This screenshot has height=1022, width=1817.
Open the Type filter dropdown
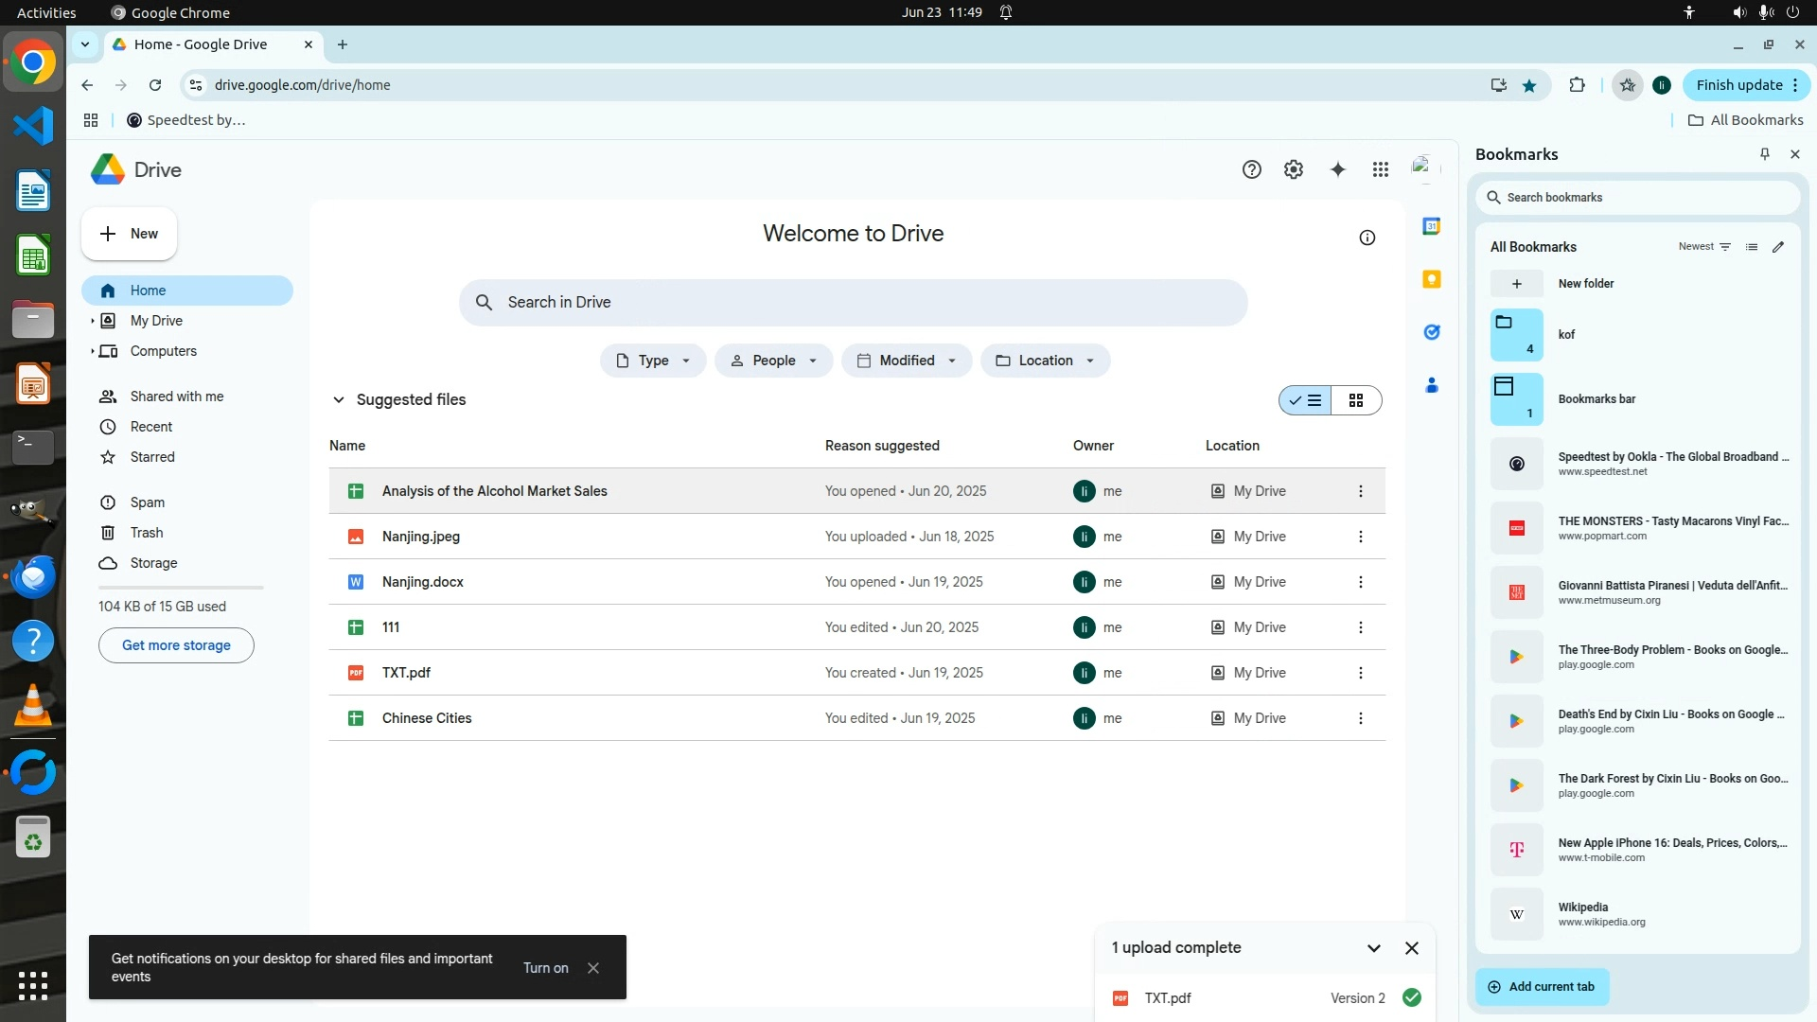tap(652, 361)
